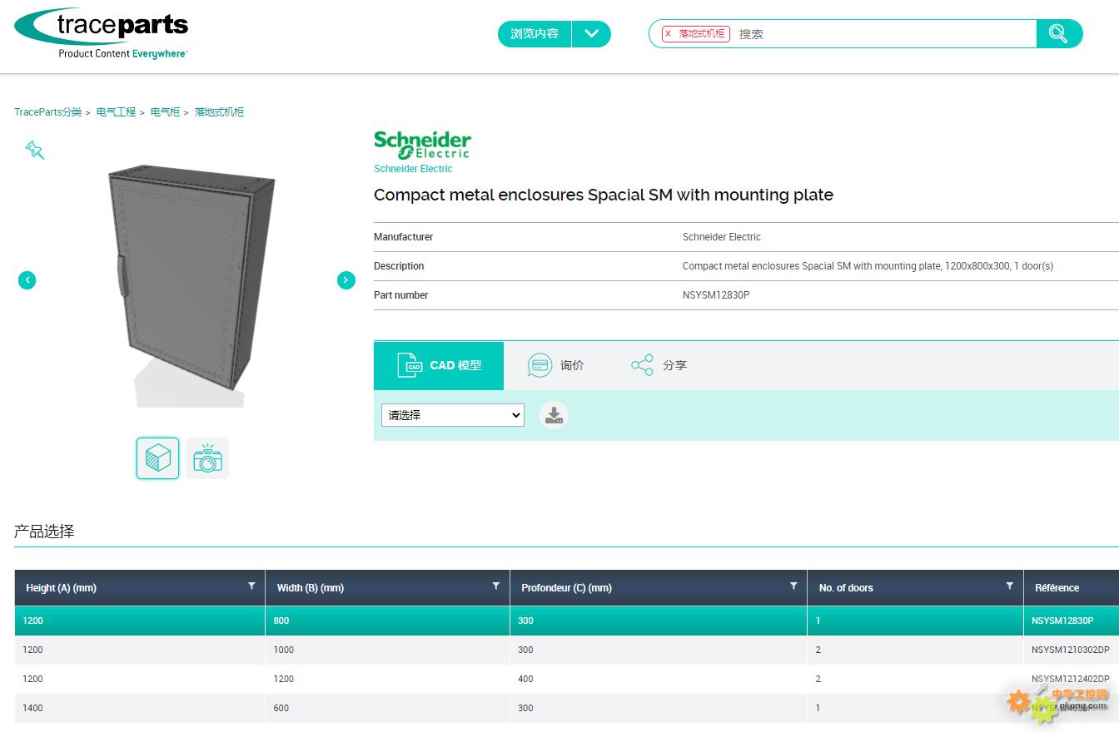Filter the Height (A) (mm) column
1119x732 pixels.
coord(251,586)
